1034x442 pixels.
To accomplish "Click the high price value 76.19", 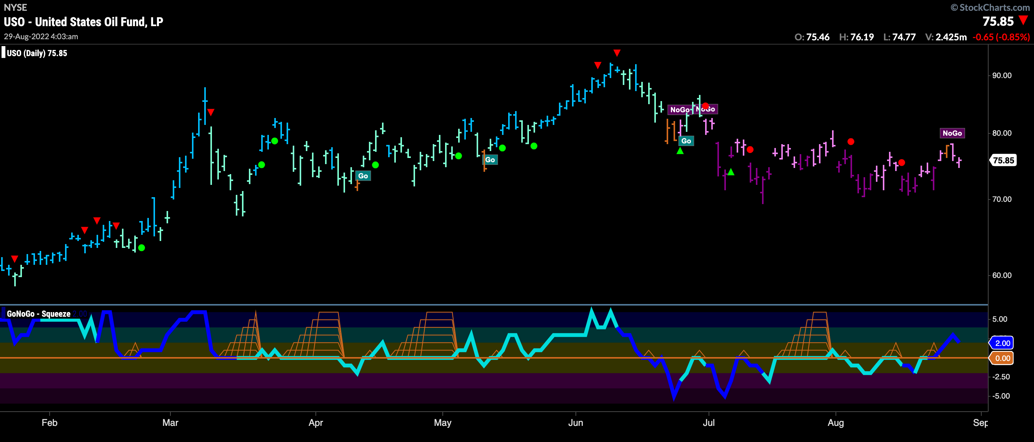I will (x=862, y=37).
